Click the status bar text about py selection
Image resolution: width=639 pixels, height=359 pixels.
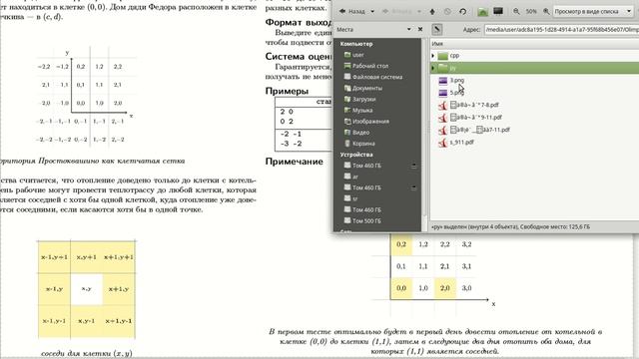[510, 226]
